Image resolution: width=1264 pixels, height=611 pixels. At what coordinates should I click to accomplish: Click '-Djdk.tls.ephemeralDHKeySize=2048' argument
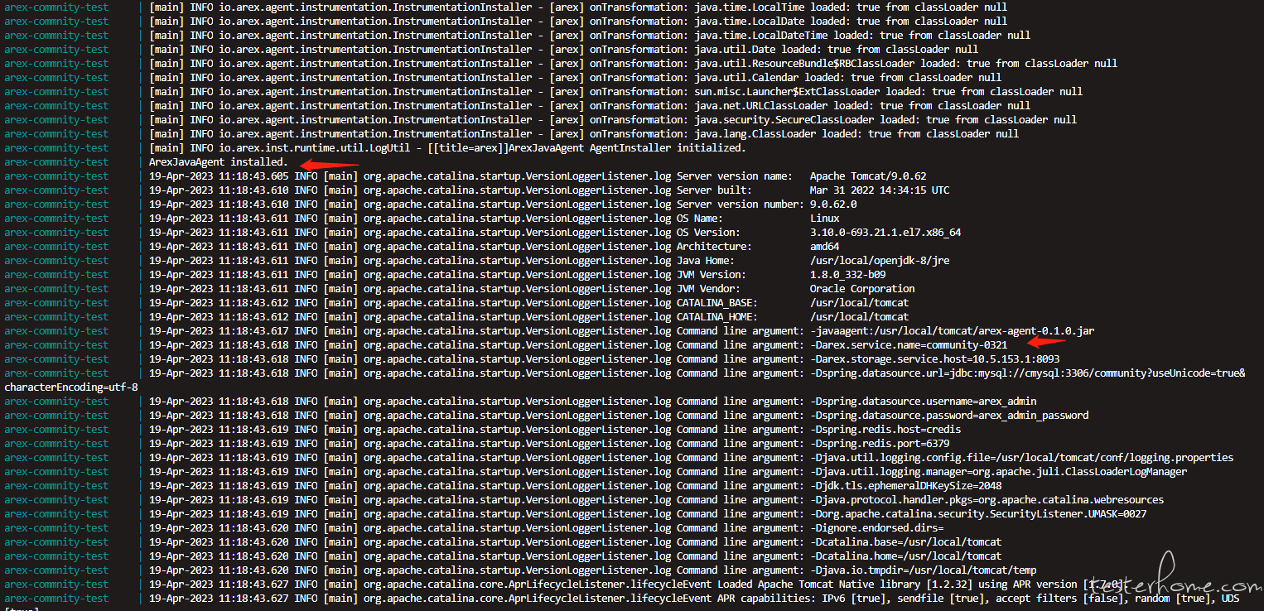point(906,485)
